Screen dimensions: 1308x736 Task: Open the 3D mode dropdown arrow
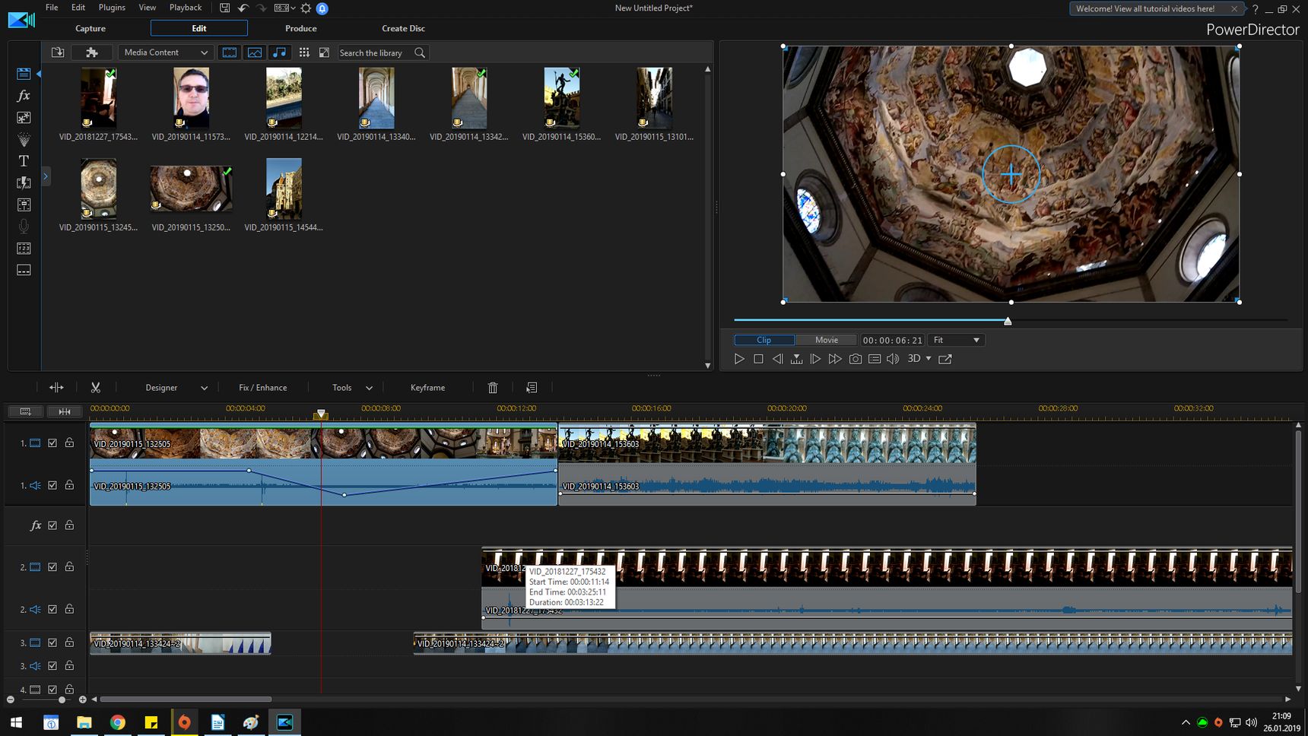929,359
